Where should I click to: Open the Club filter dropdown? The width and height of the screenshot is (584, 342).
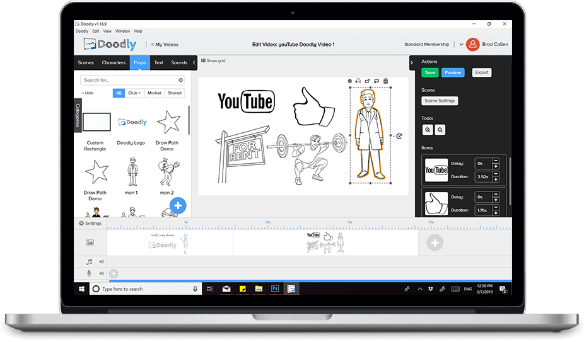coord(134,93)
